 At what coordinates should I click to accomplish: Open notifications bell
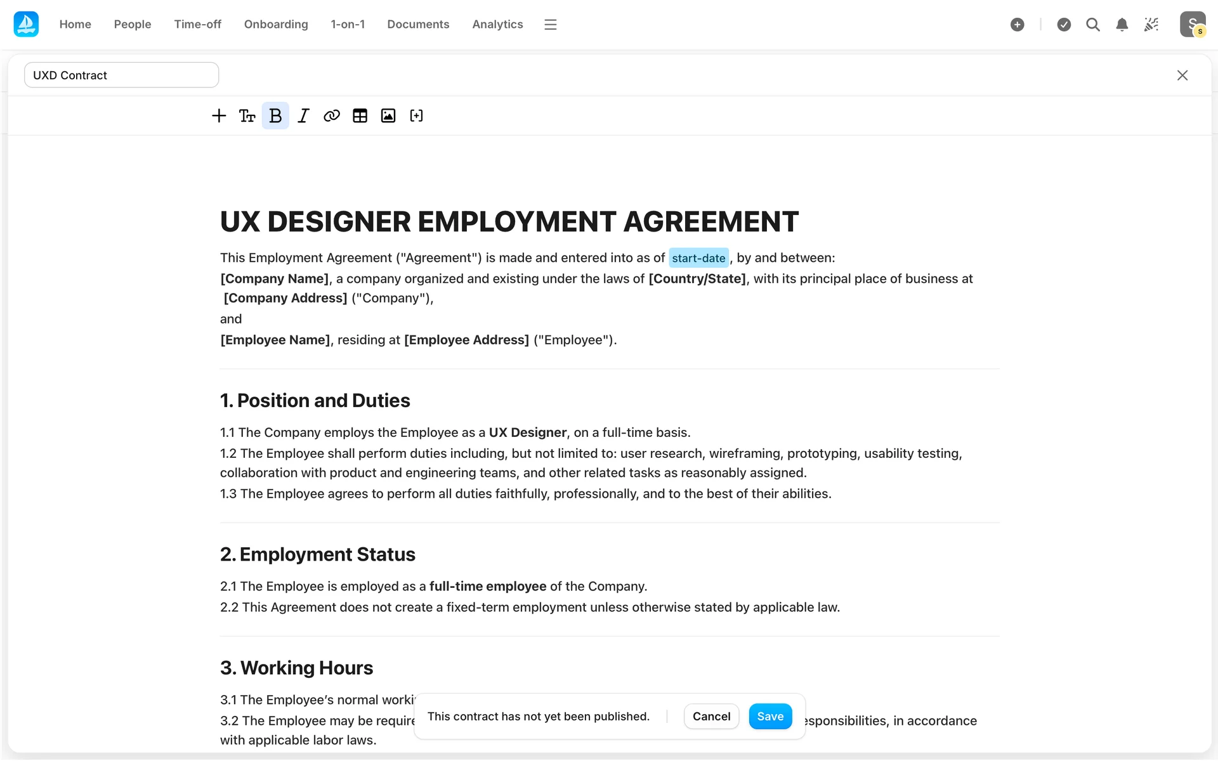click(x=1122, y=24)
